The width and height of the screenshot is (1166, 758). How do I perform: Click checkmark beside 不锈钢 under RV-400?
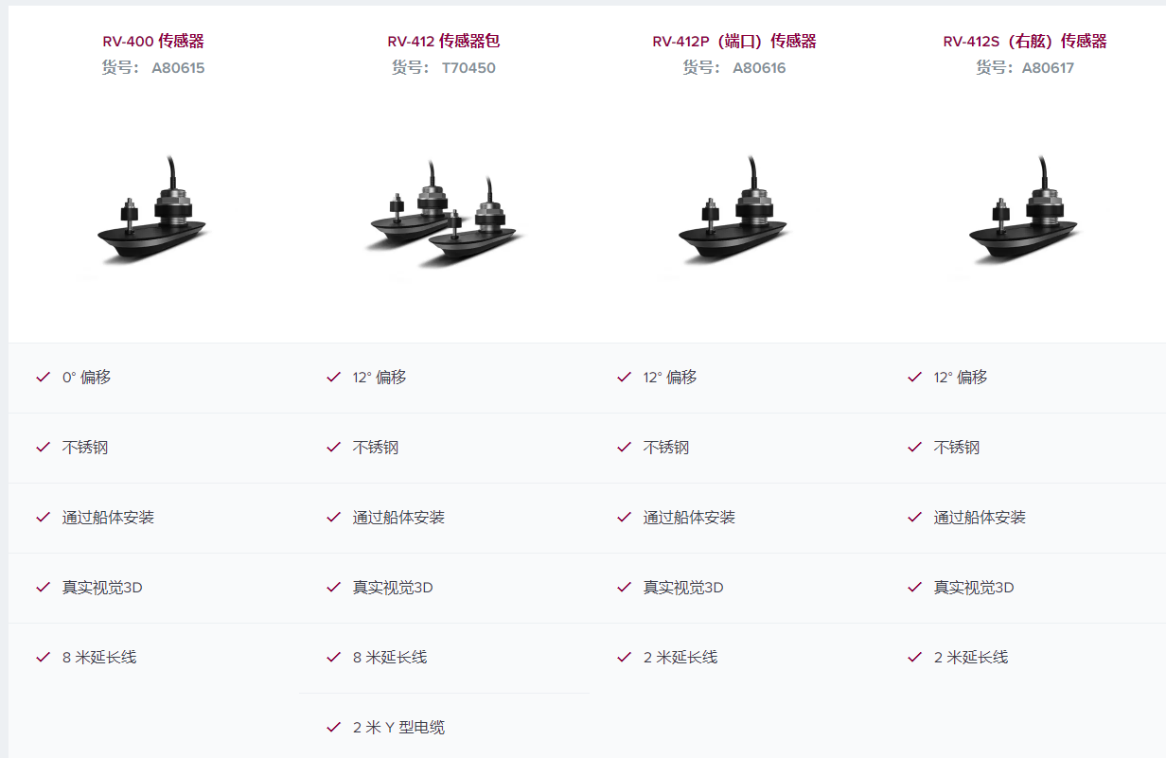[43, 447]
